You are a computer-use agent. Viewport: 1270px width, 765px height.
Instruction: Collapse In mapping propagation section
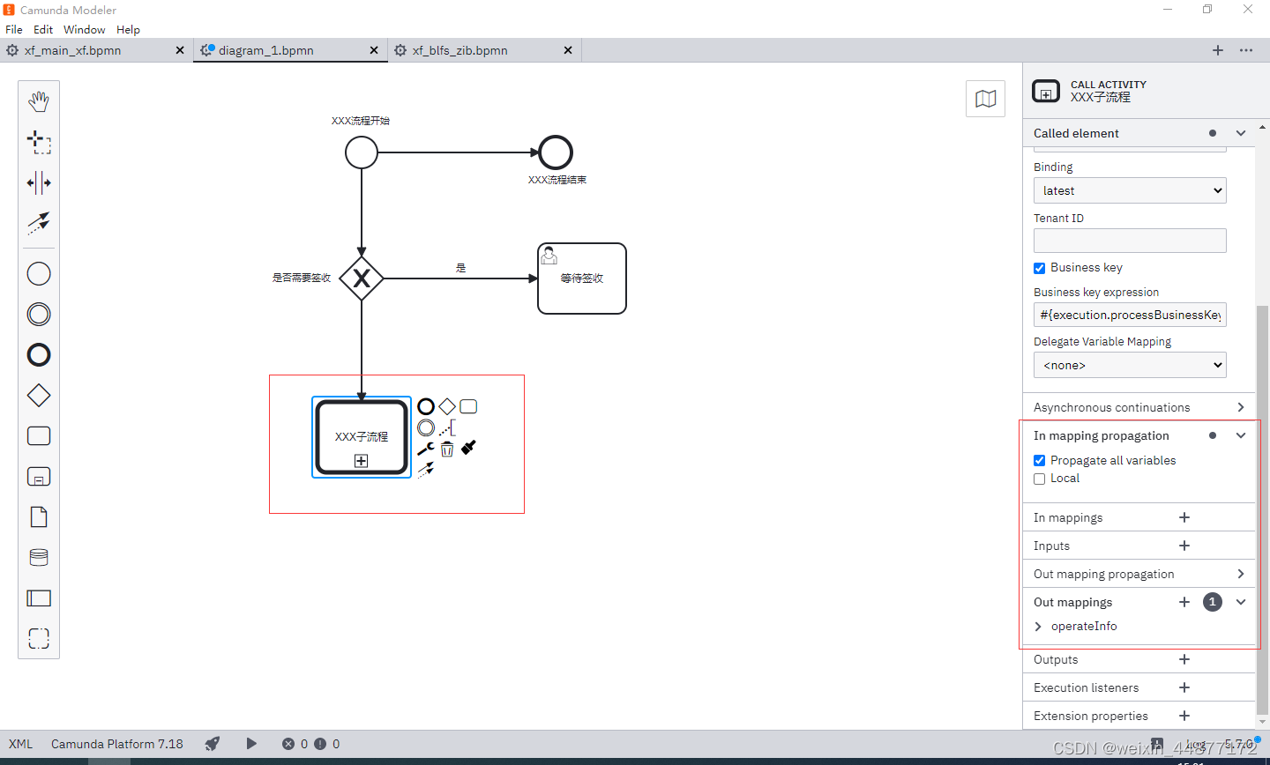(1241, 435)
